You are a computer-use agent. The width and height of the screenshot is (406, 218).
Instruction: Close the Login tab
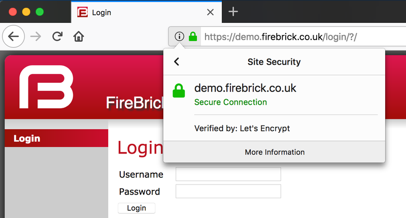210,12
